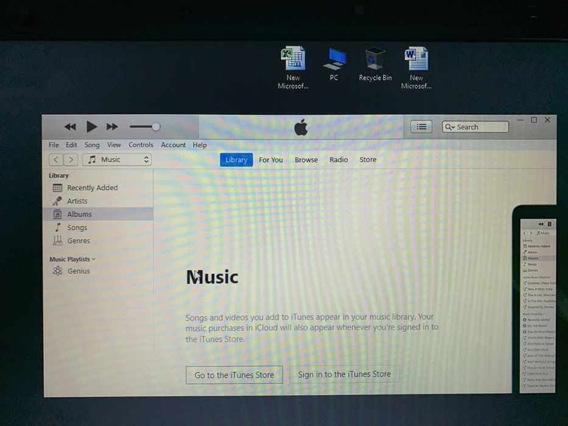This screenshot has height=426, width=568.
Task: Open the File menu
Action: [54, 145]
